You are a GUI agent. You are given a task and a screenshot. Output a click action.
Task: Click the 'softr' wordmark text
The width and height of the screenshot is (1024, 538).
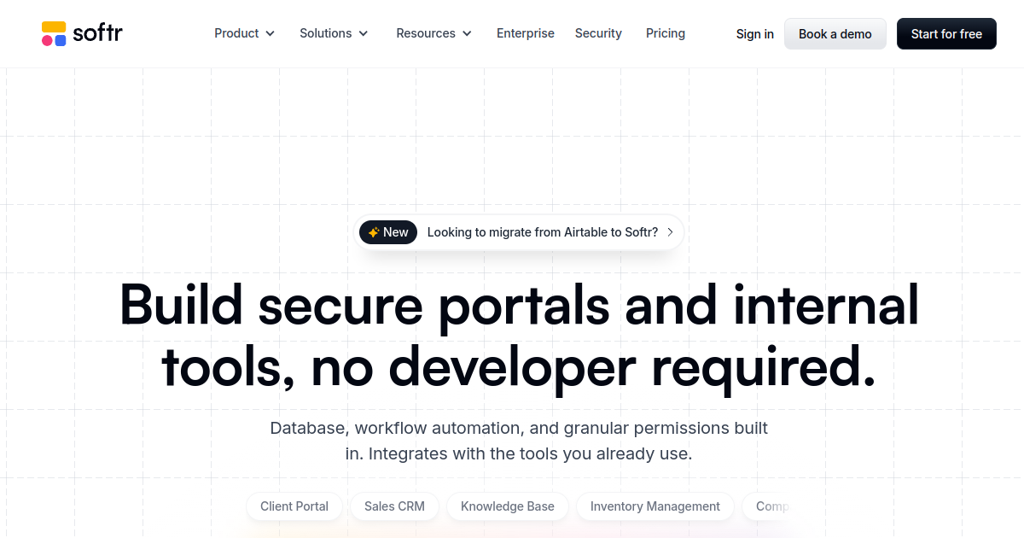tap(98, 33)
